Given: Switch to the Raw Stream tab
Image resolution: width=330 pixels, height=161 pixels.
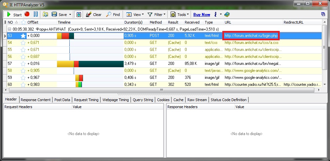Looking at the screenshot, I should click(197, 100).
